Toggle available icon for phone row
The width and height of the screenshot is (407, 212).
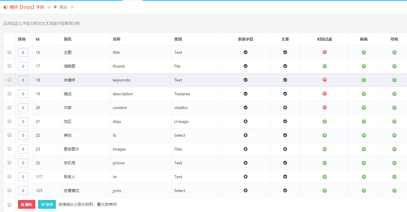pos(394,163)
